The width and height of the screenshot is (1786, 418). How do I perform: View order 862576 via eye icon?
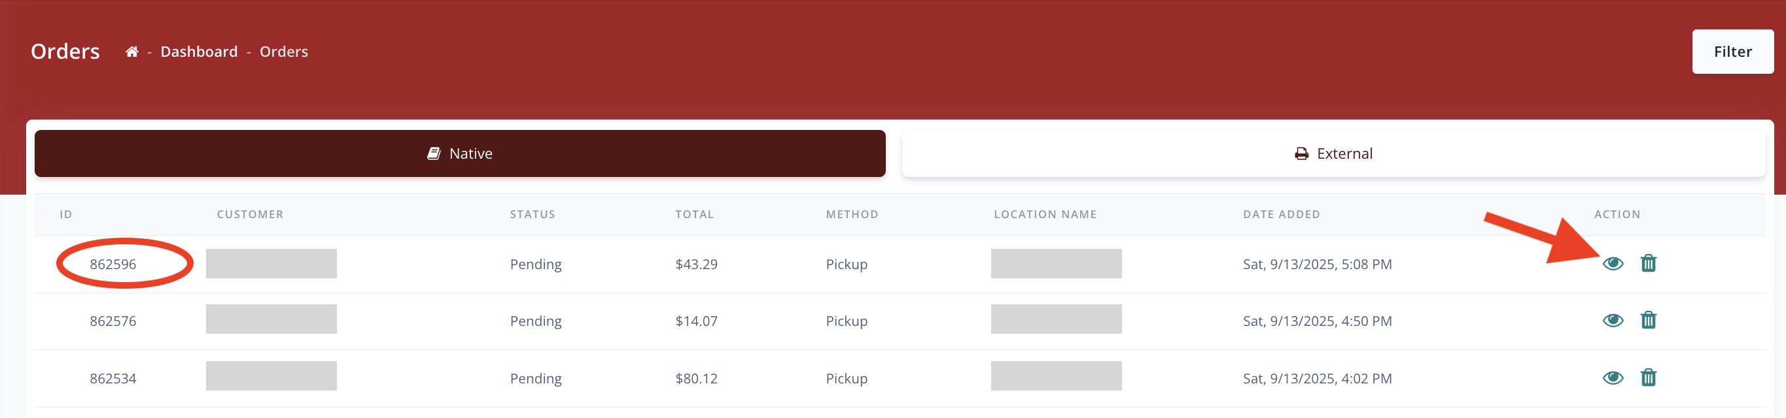pos(1613,321)
